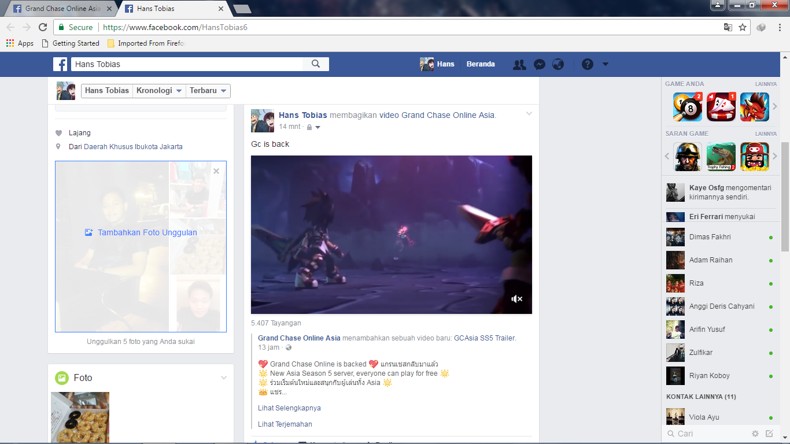Toggle the video mute speaker icon
790x444 pixels.
pyautogui.click(x=517, y=299)
